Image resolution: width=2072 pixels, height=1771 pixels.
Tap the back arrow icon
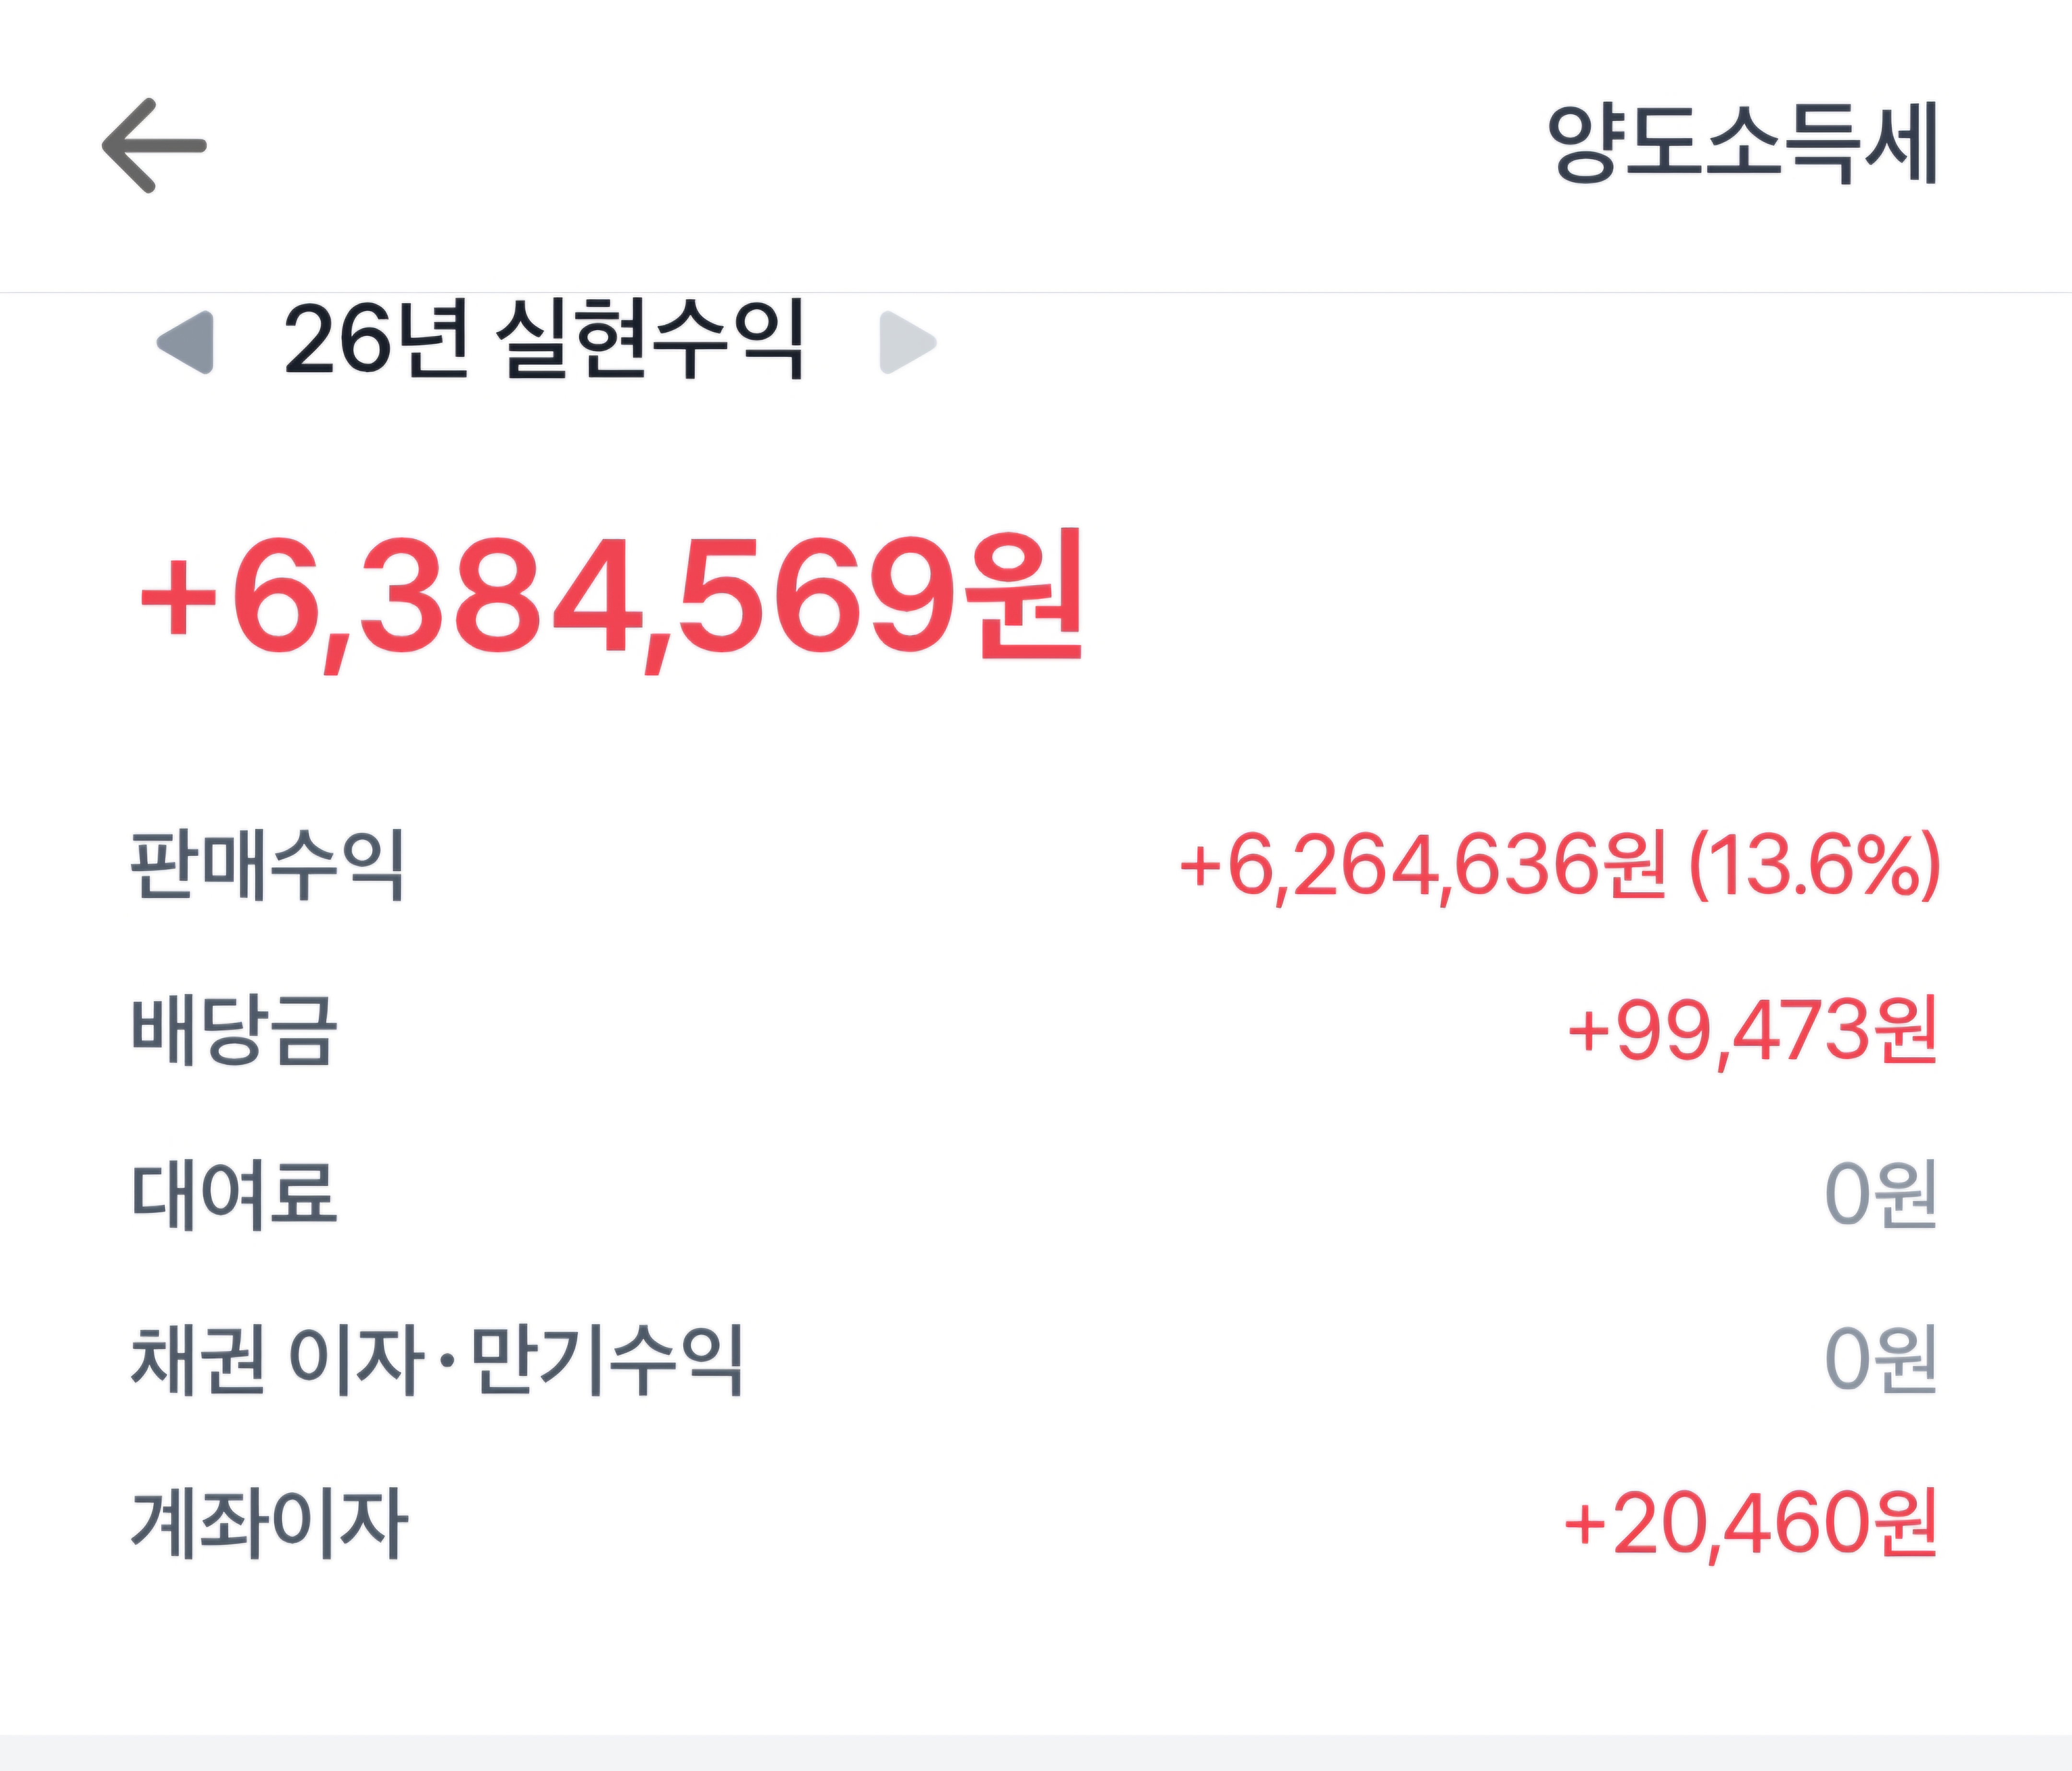(x=154, y=145)
